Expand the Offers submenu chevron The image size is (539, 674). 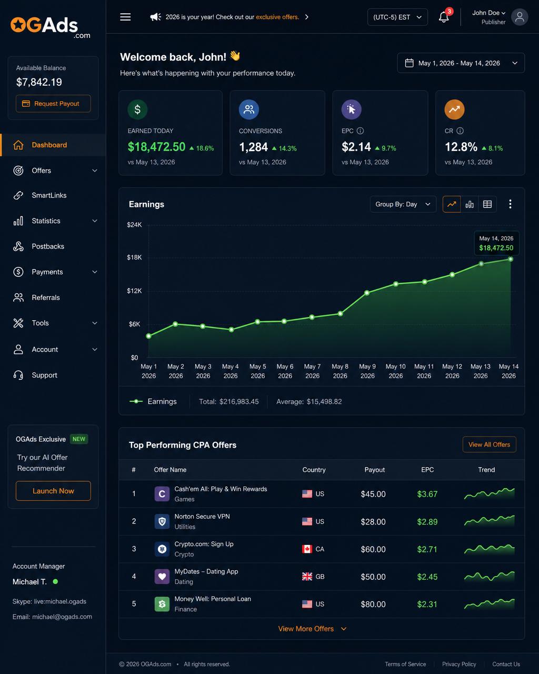[x=95, y=171]
